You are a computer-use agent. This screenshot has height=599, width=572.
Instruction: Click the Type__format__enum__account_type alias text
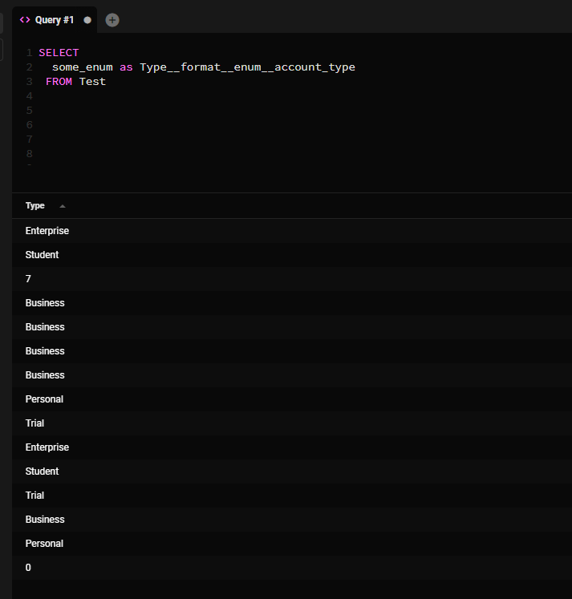[x=247, y=67]
